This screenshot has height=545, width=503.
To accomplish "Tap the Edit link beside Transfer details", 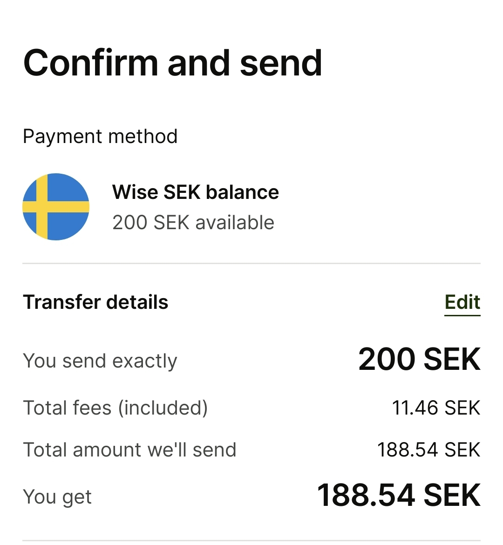I will point(462,302).
